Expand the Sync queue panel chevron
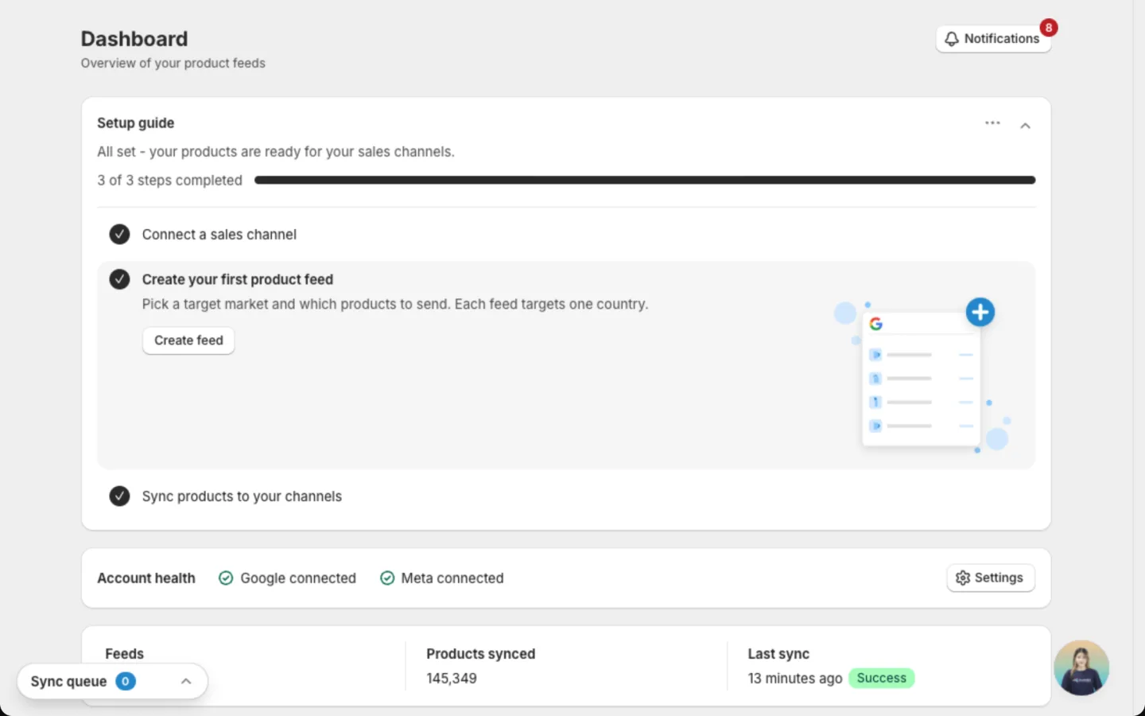Screen dimensions: 1145x716 tap(186, 681)
